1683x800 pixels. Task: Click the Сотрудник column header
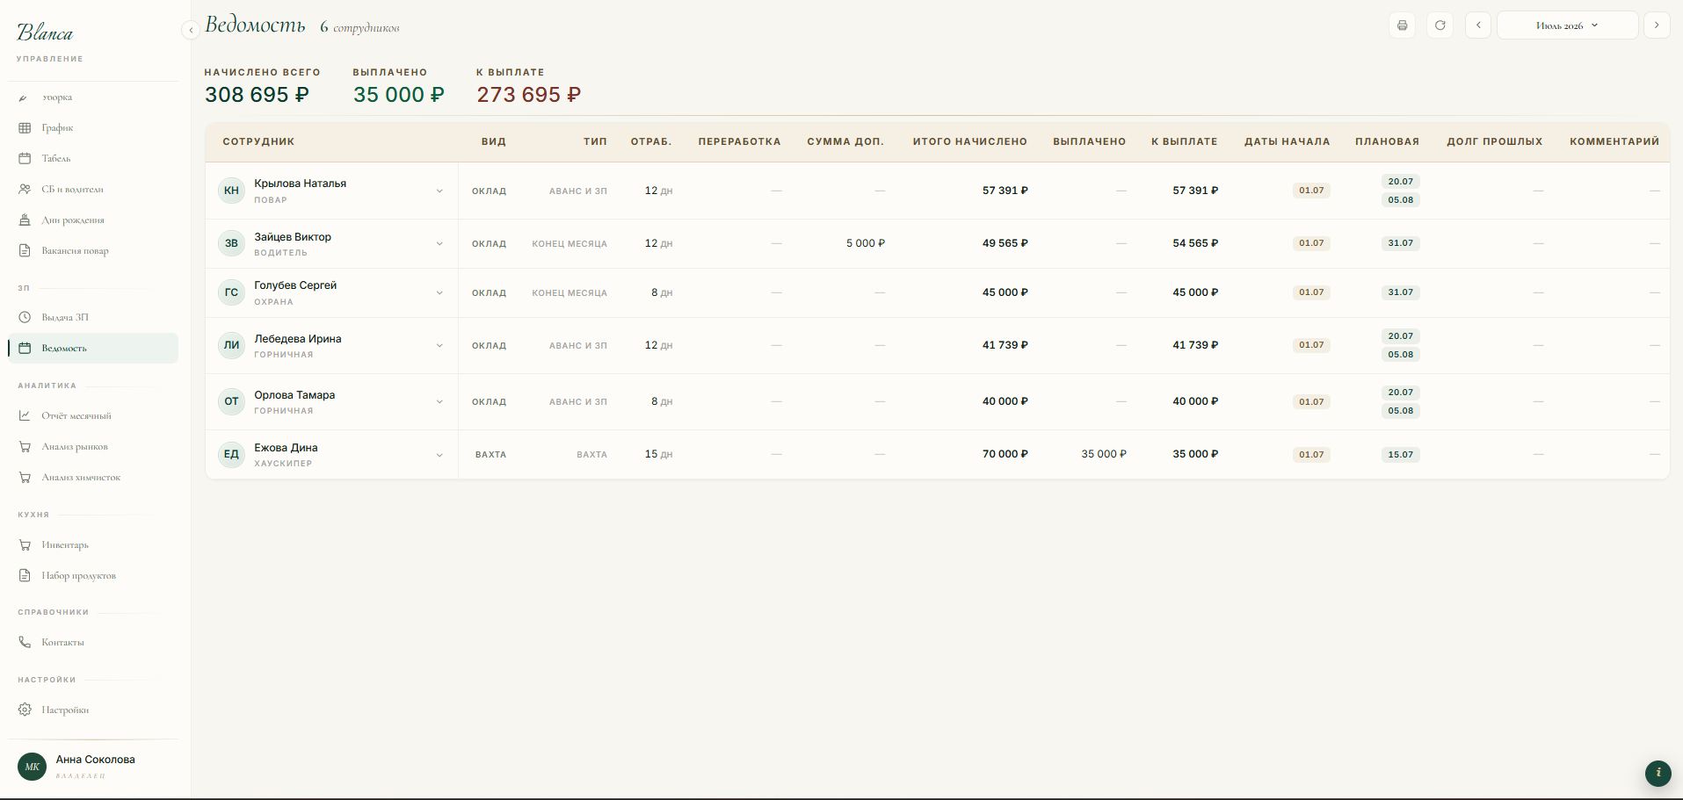coord(258,141)
